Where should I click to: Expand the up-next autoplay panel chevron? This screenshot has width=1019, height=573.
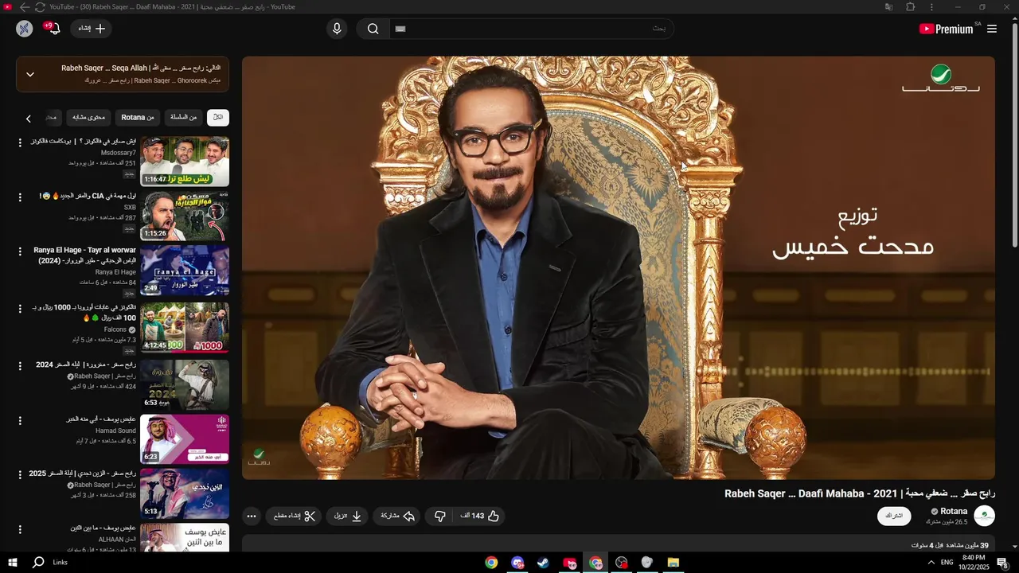tap(29, 74)
